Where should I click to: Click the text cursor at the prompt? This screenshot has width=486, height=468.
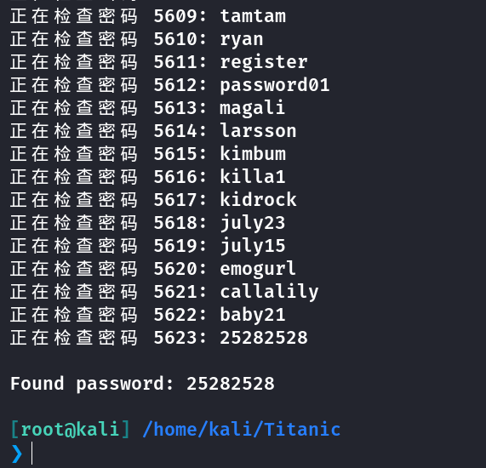click(x=32, y=454)
